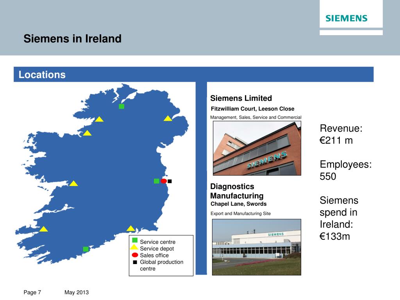Click the red sales office marker at Dublin
Viewport: 400px width, 300px height.
click(x=164, y=181)
